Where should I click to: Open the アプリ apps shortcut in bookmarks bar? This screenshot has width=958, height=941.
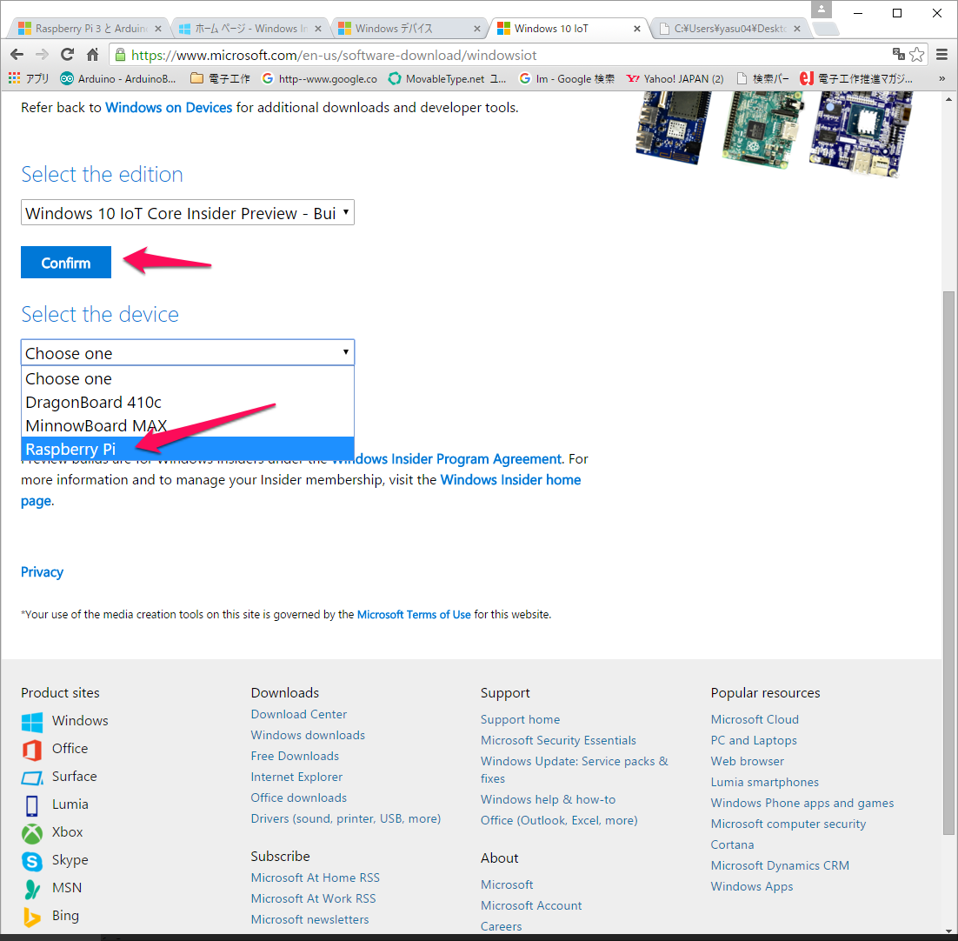pyautogui.click(x=29, y=78)
